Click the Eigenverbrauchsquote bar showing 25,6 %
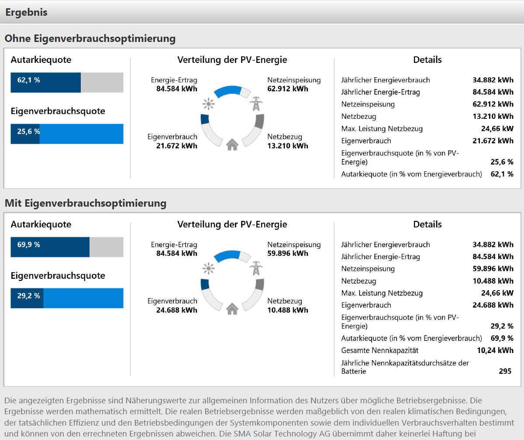The height and width of the screenshot is (440, 524). click(x=67, y=134)
